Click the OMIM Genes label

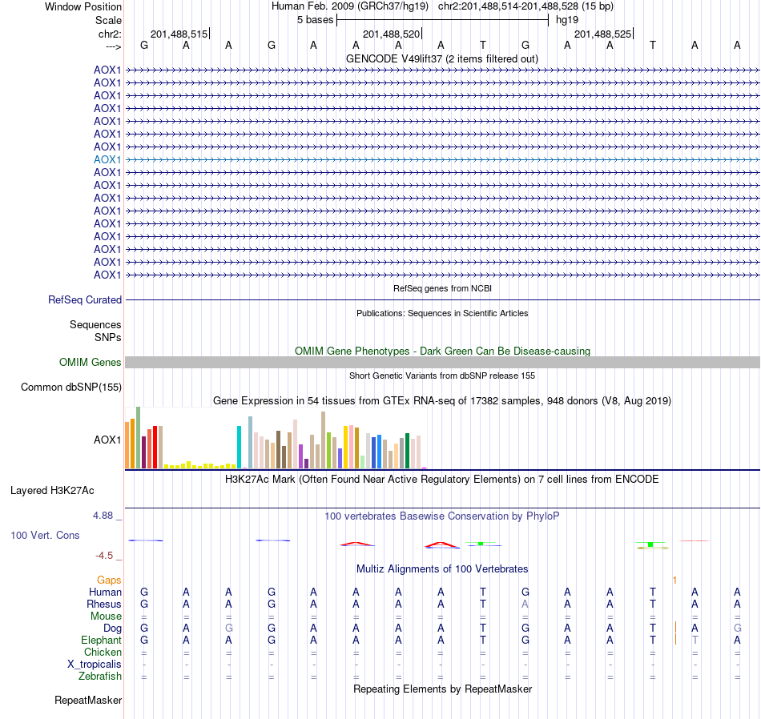91,363
